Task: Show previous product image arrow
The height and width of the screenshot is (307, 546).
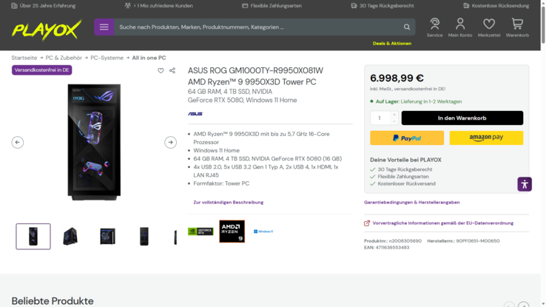Action: click(18, 142)
